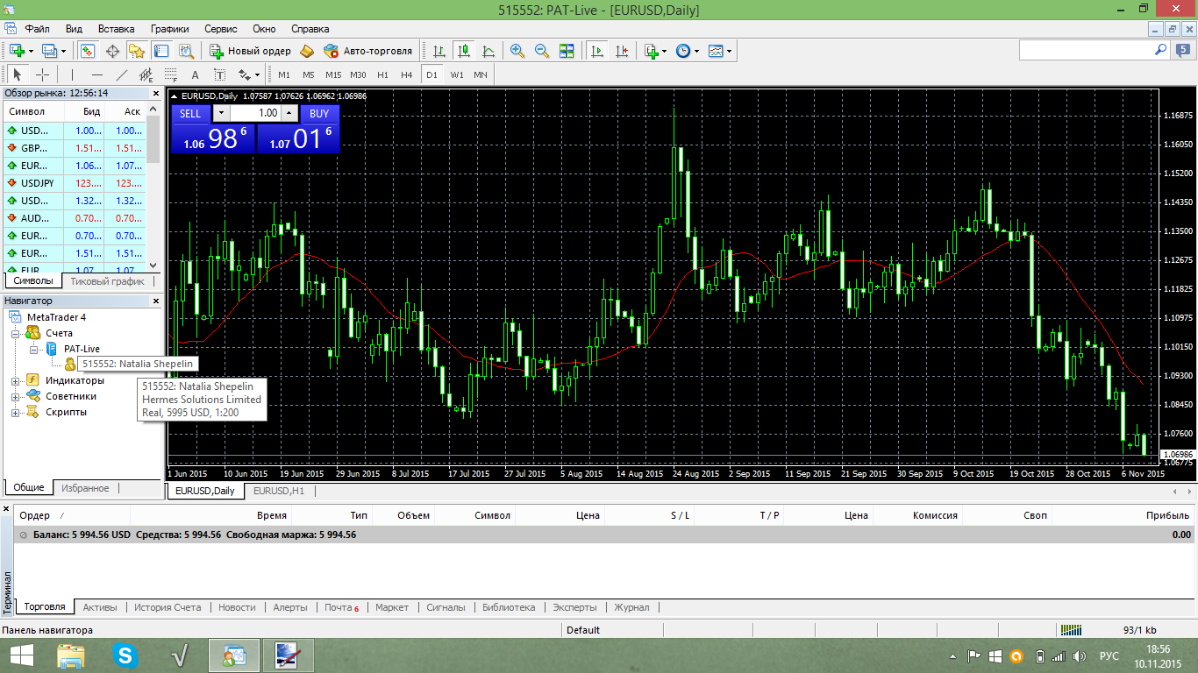Open the Profiles toolbar icon
The height and width of the screenshot is (673, 1198).
pos(49,51)
